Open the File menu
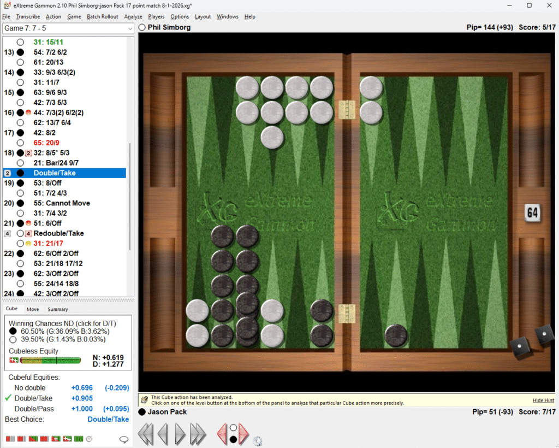Image resolution: width=559 pixels, height=448 pixels. coord(6,16)
